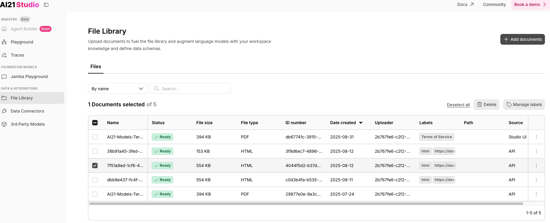The width and height of the screenshot is (550, 223).
Task: Open Traces in the sidebar
Action: 18,55
